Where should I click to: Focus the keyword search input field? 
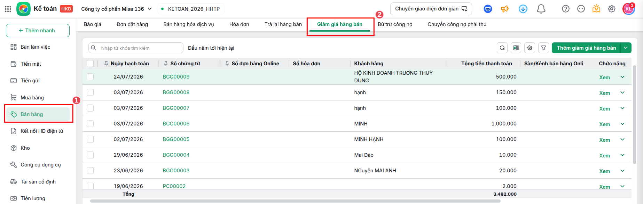[136, 48]
